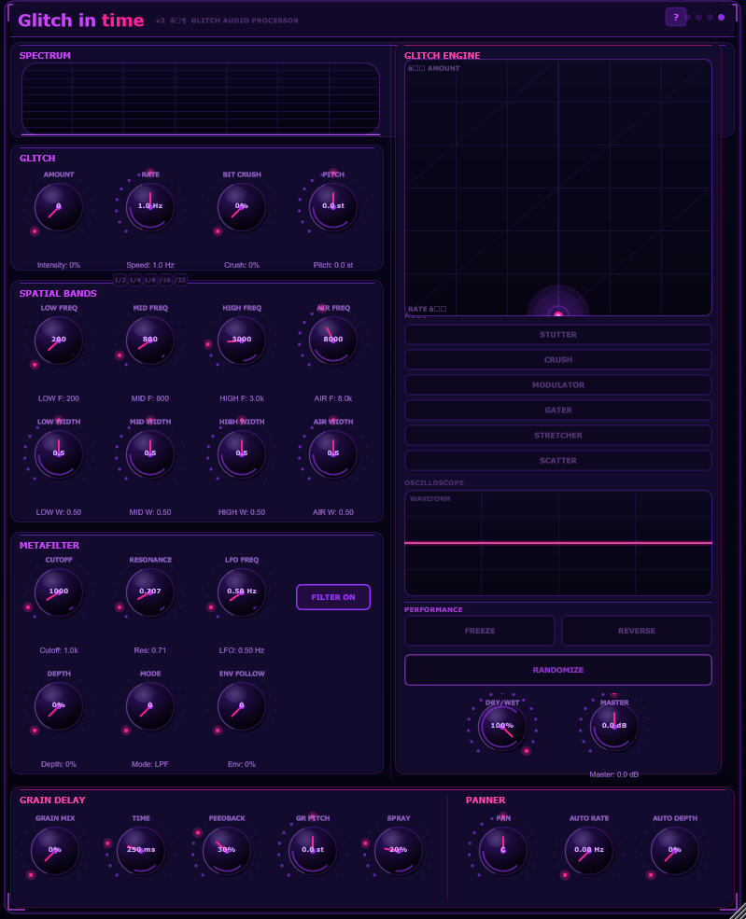Click the MID FREQ knob
This screenshot has height=919, width=746.
tap(150, 340)
